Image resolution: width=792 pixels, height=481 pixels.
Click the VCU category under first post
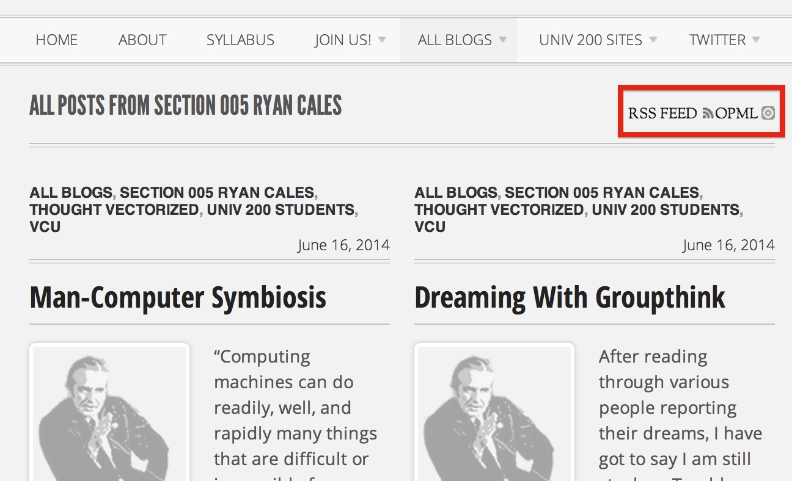click(45, 227)
